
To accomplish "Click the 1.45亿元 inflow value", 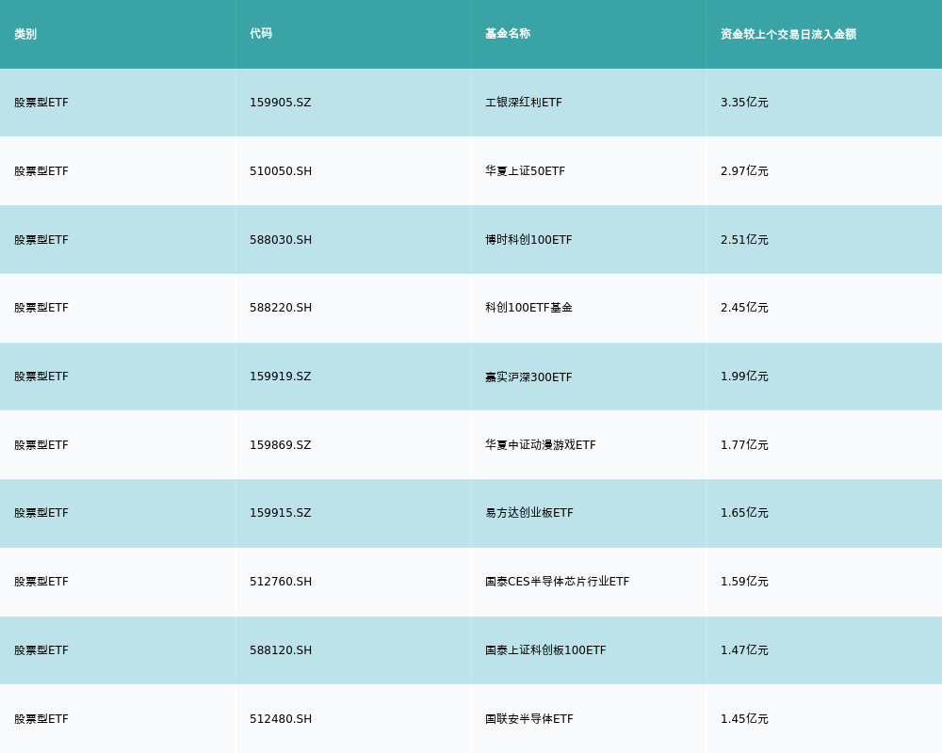I will pyautogui.click(x=744, y=719).
